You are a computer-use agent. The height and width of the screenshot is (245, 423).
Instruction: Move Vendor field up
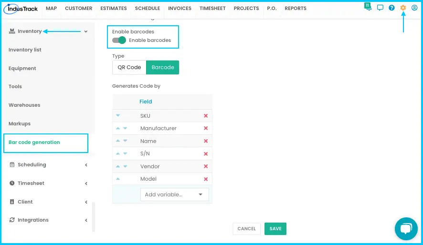pos(118,166)
